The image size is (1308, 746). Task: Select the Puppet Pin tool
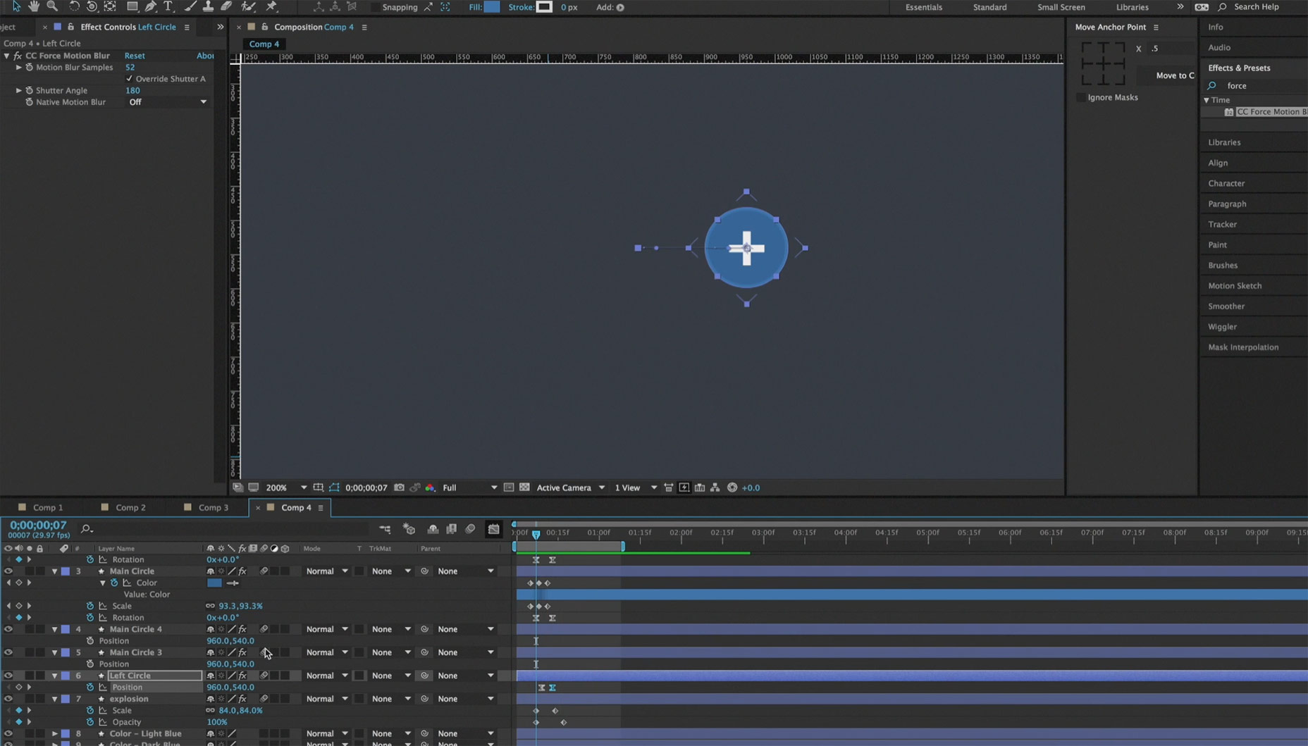271,6
